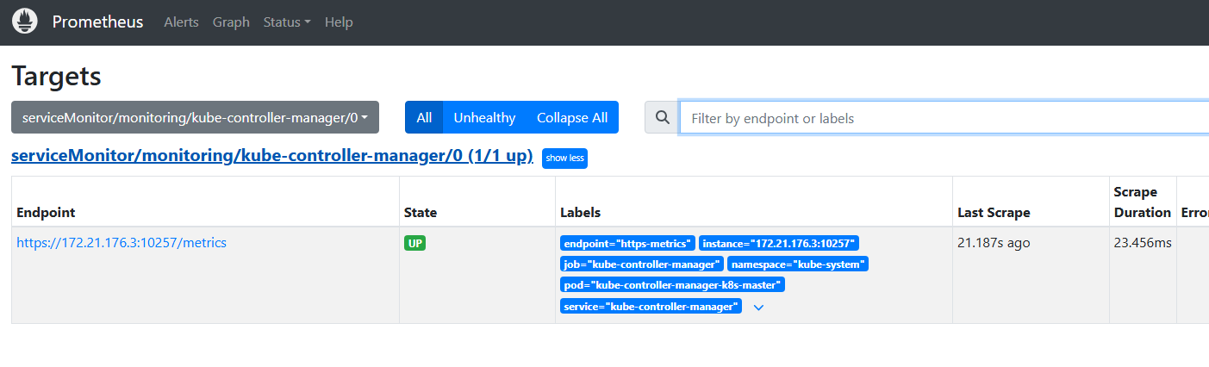Expand labels with the blue chevron arrow
Image resolution: width=1209 pixels, height=367 pixels.
click(x=758, y=307)
